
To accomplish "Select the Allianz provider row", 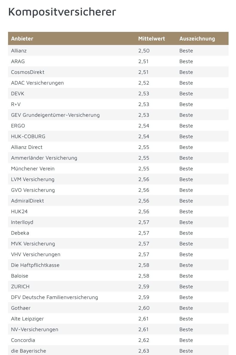I will [19, 51].
